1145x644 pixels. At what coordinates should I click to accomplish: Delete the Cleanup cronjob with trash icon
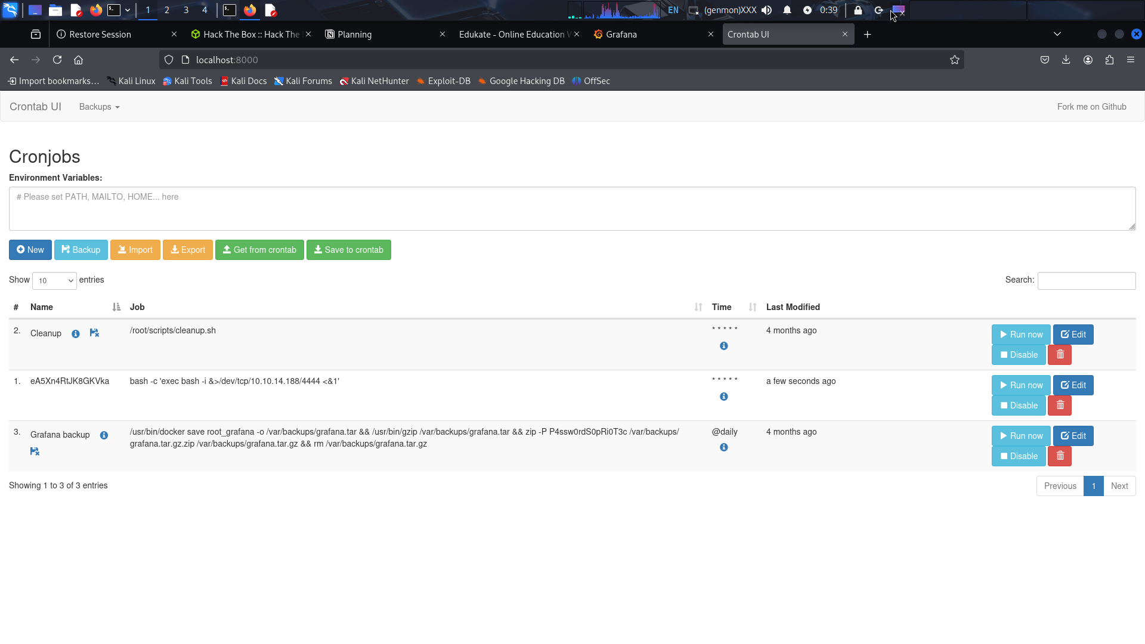(1060, 355)
